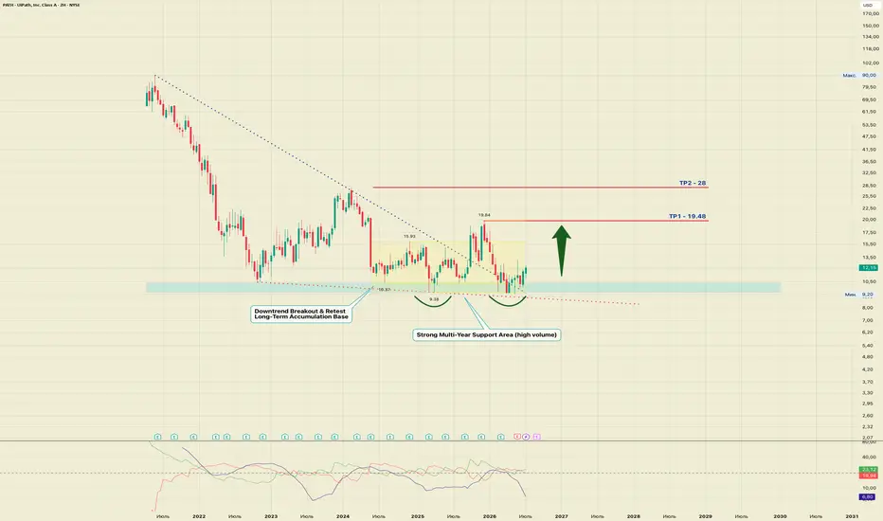Screen dimensions: 883x521
Task: Select the Strong Multi-Year Support Area callout
Action: point(487,334)
